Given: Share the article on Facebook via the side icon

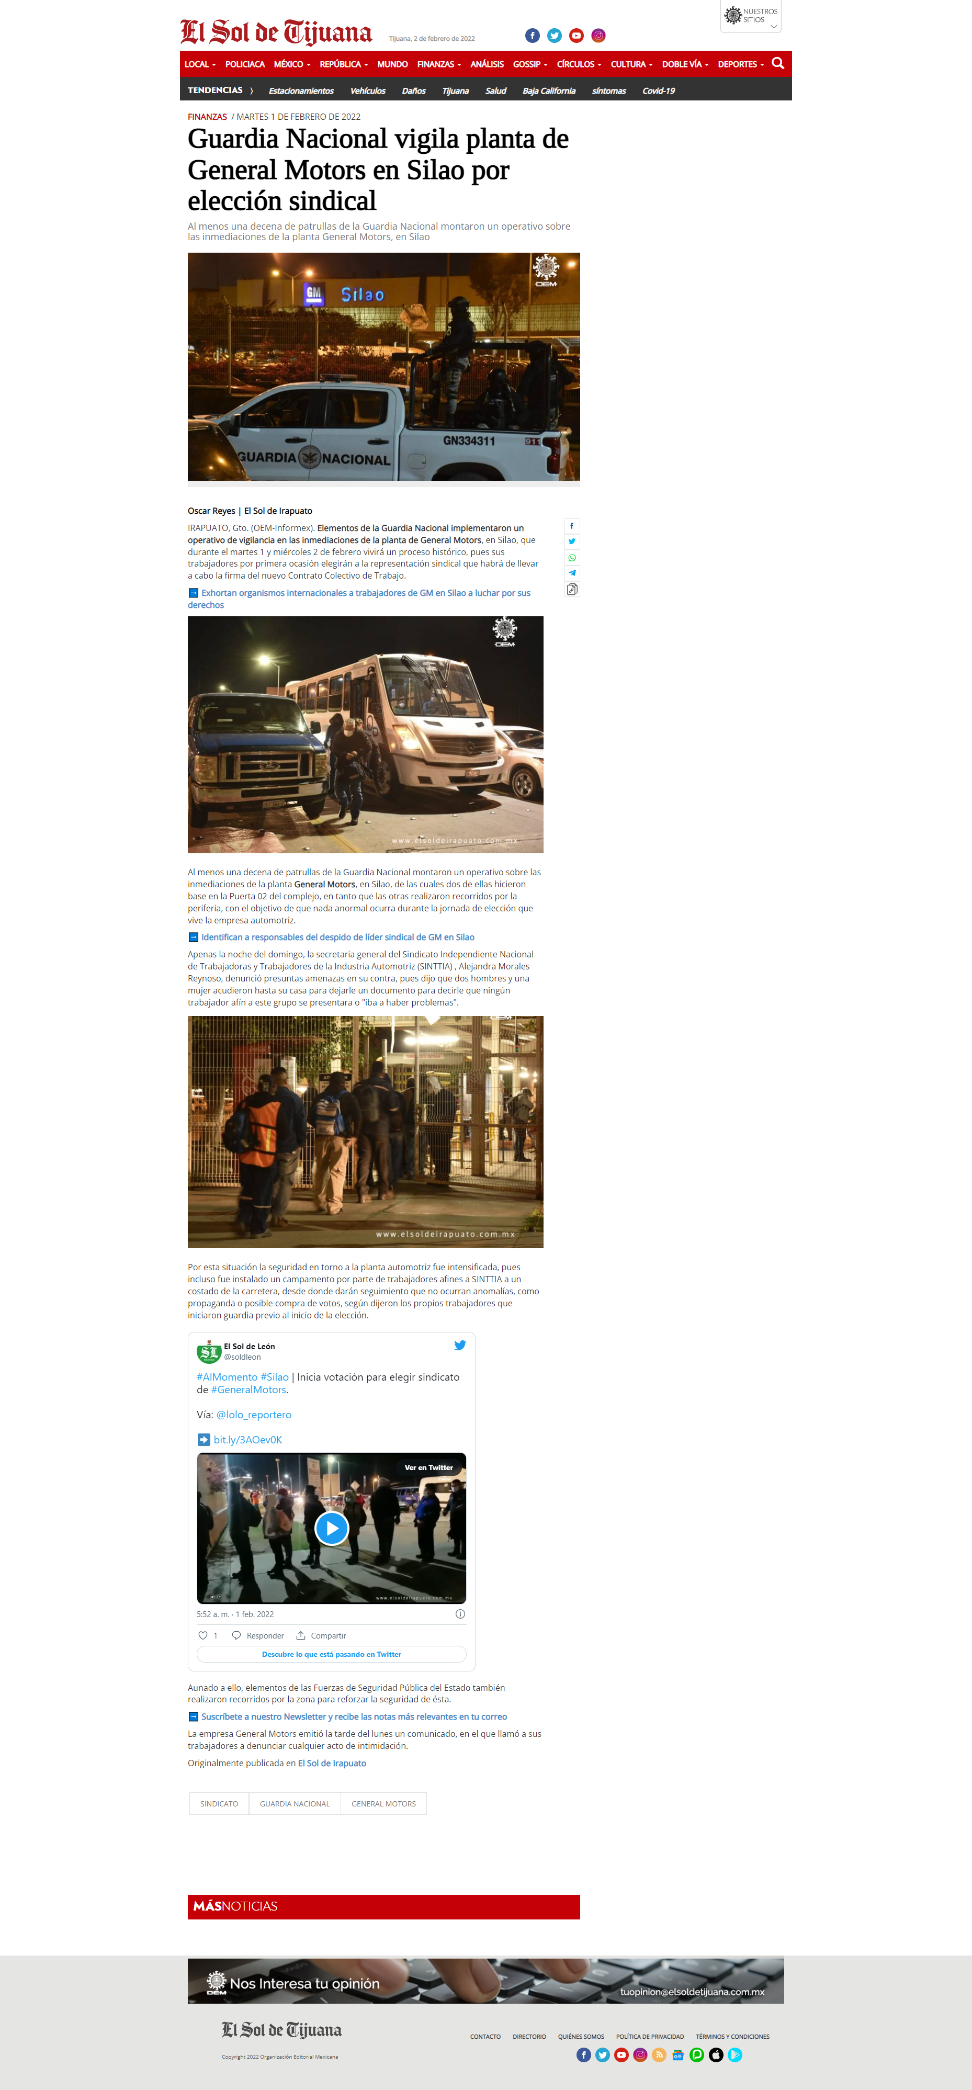Looking at the screenshot, I should [572, 526].
